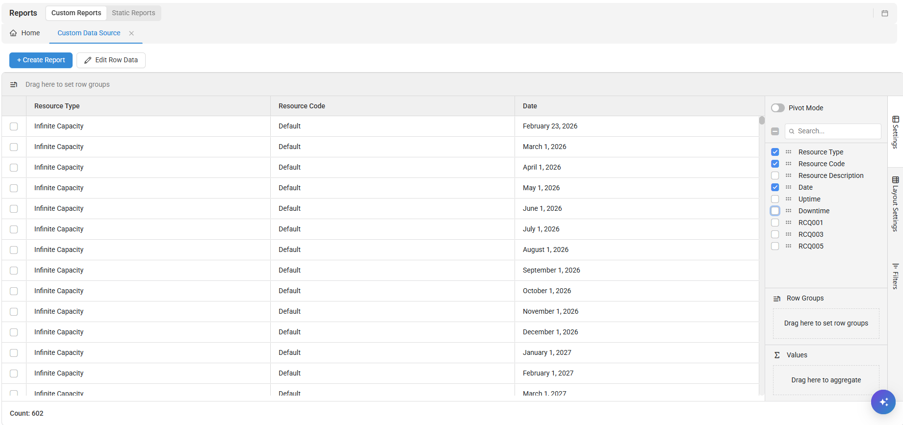Click the table's vertical scrollbar thumb

pyautogui.click(x=761, y=121)
